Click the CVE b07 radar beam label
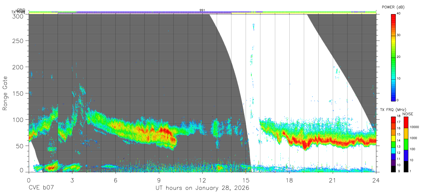 [41, 188]
